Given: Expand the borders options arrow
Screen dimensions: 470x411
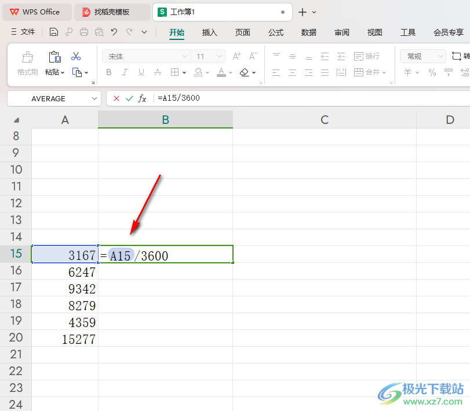Looking at the screenshot, I should click(x=184, y=72).
